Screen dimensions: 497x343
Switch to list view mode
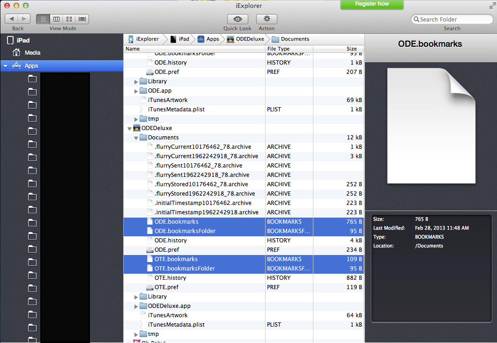pyautogui.click(x=43, y=19)
